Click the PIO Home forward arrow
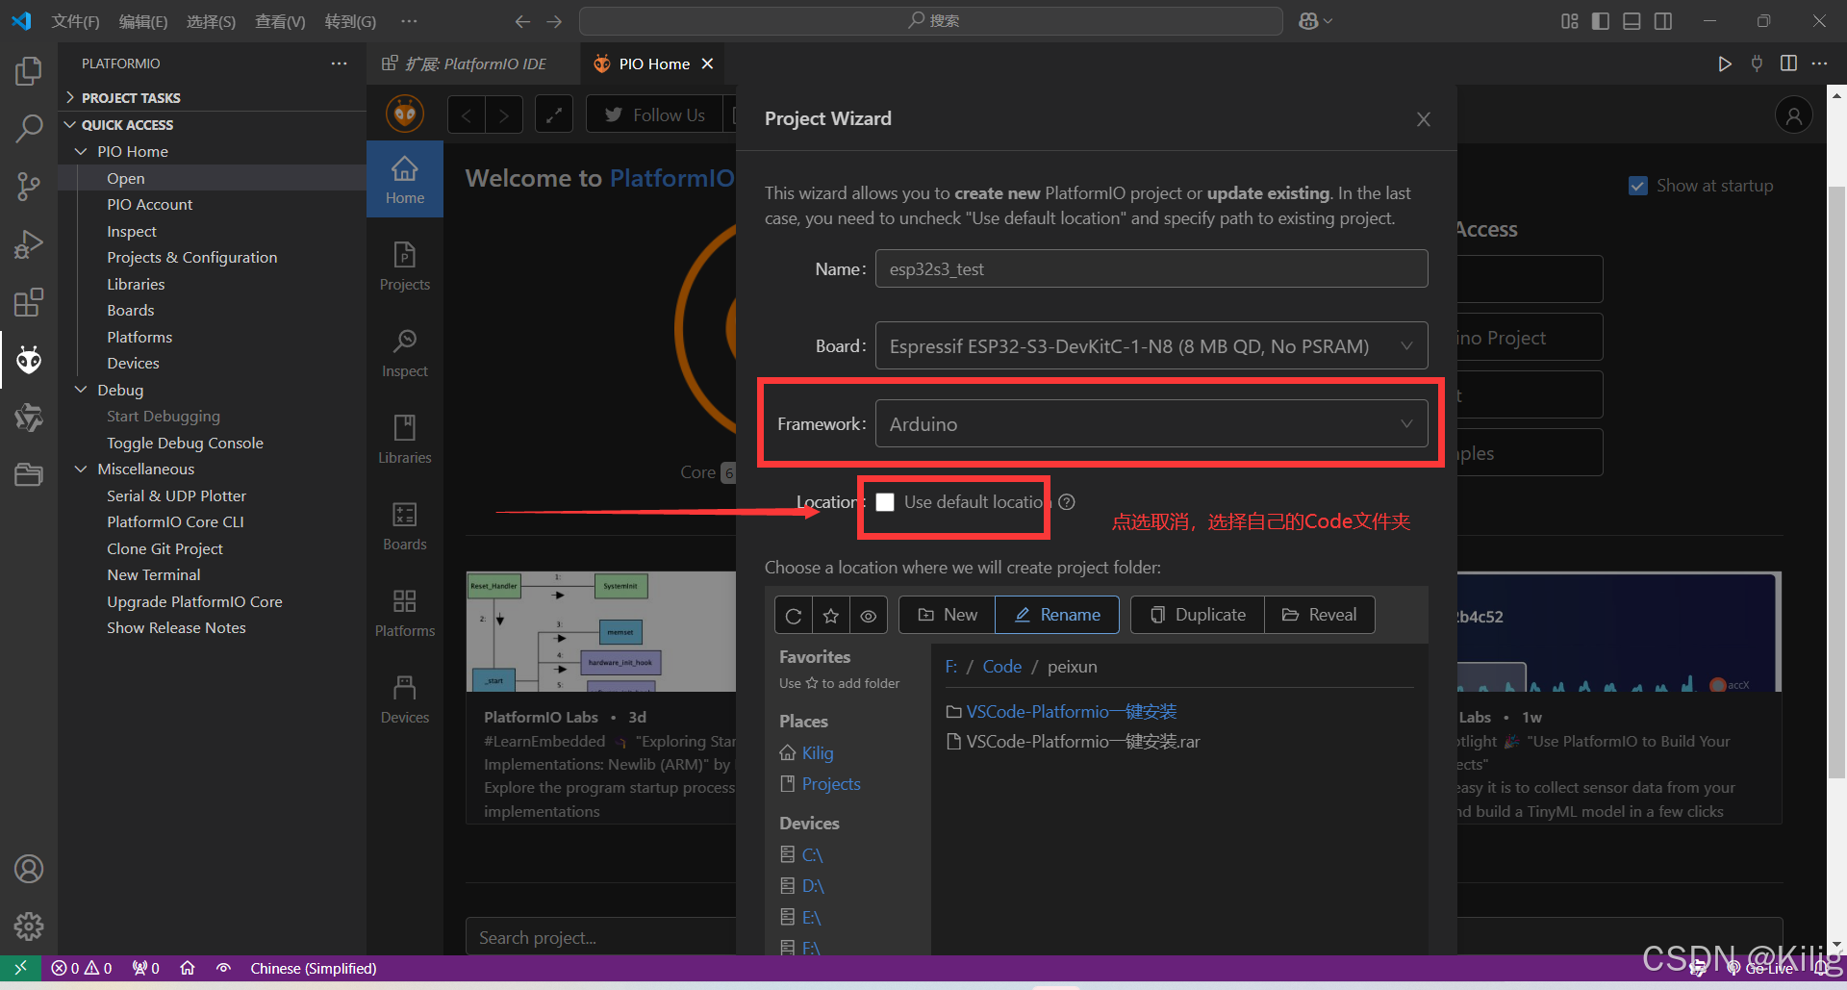 tap(504, 115)
